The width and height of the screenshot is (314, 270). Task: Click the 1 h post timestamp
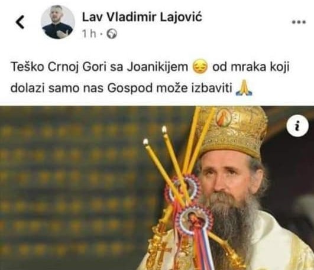[89, 34]
